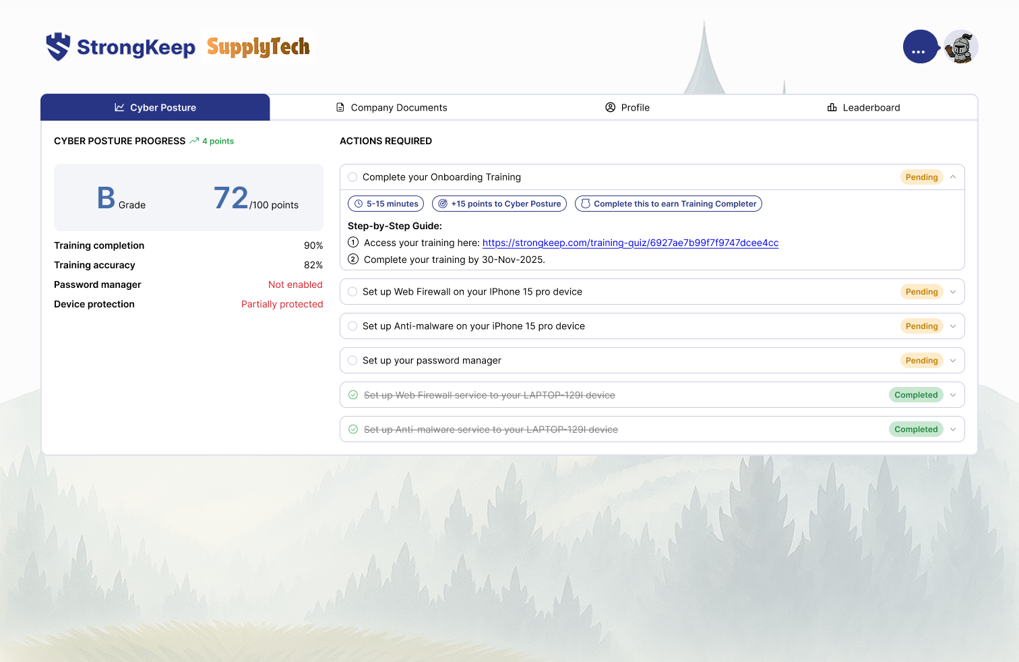Viewport: 1019px width, 662px height.
Task: Mark Complete your Onboarding Training circle
Action: tap(352, 177)
